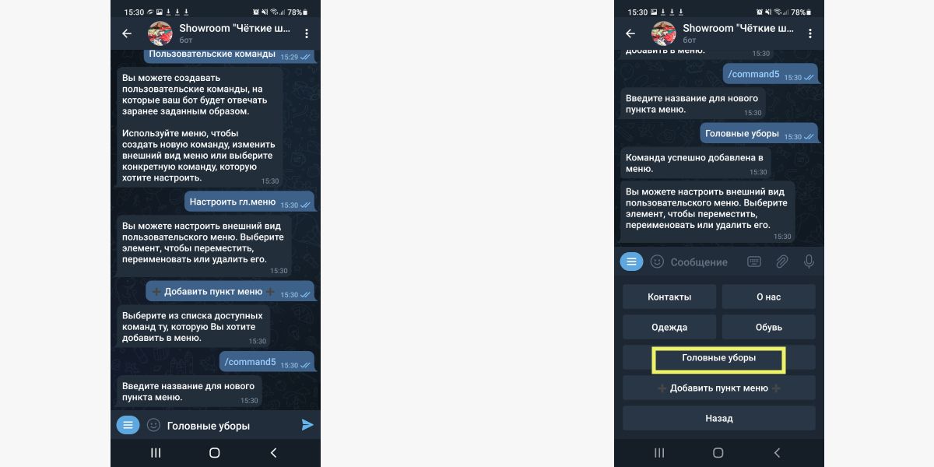This screenshot has height=467, width=934.
Task: Tap the blue menu icon in the left phone
Action: coord(128,425)
